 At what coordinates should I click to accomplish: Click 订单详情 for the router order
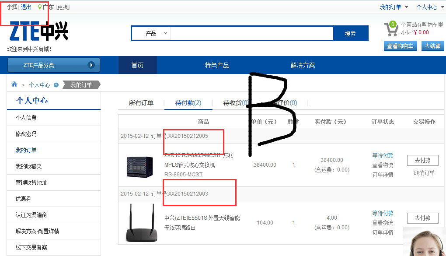click(383, 232)
